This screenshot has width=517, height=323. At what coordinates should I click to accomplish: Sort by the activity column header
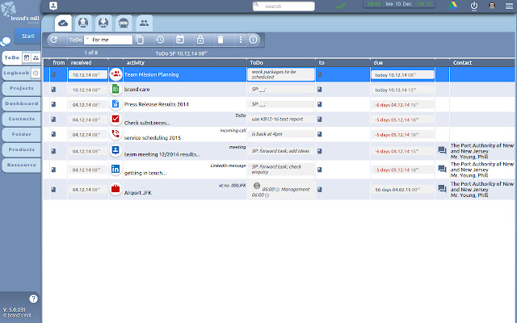[136, 63]
